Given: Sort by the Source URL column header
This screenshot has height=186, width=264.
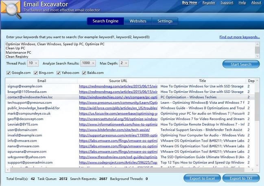Looking at the screenshot, I should click(x=118, y=81).
